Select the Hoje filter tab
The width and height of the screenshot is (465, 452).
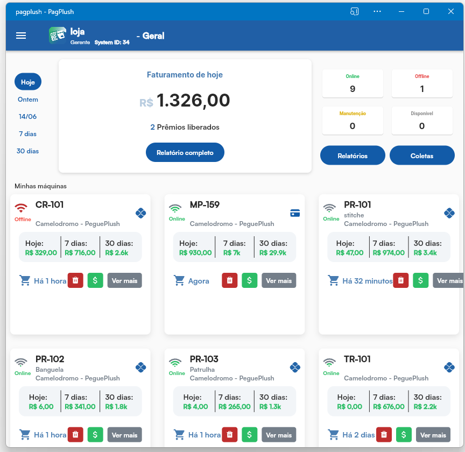pyautogui.click(x=27, y=81)
